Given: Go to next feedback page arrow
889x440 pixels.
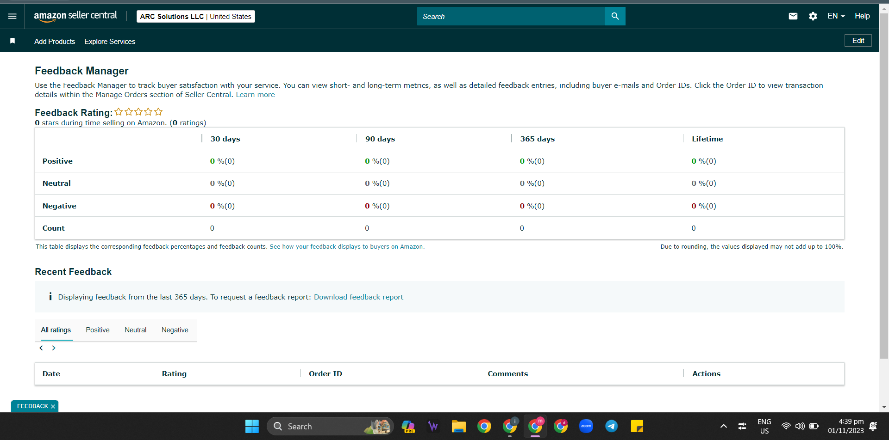Looking at the screenshot, I should point(54,348).
